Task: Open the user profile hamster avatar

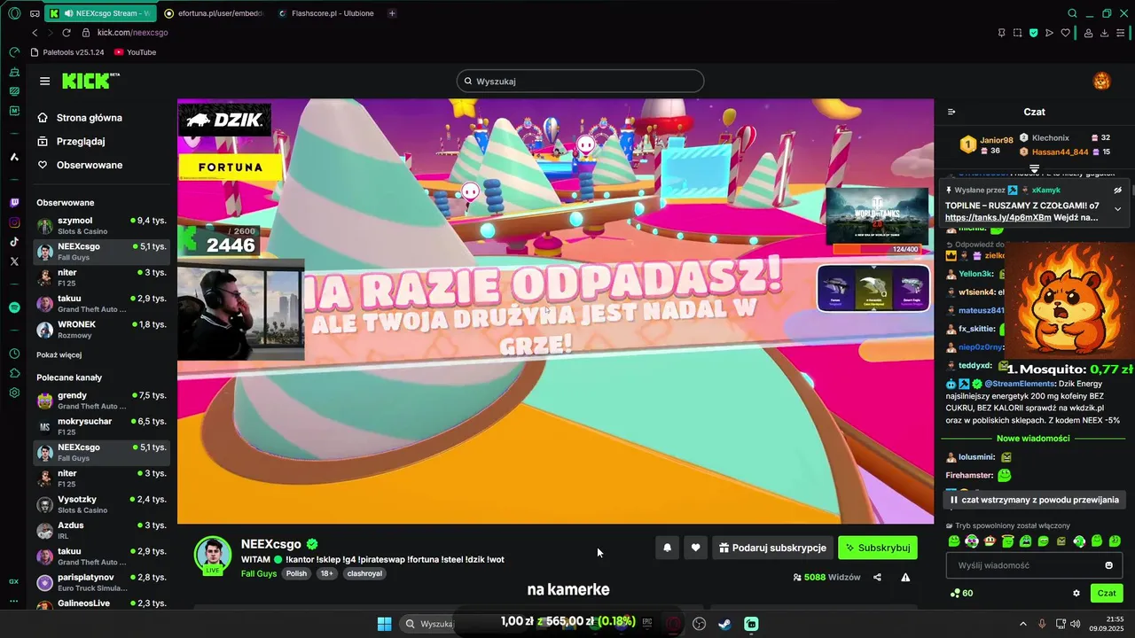Action: (x=1101, y=82)
